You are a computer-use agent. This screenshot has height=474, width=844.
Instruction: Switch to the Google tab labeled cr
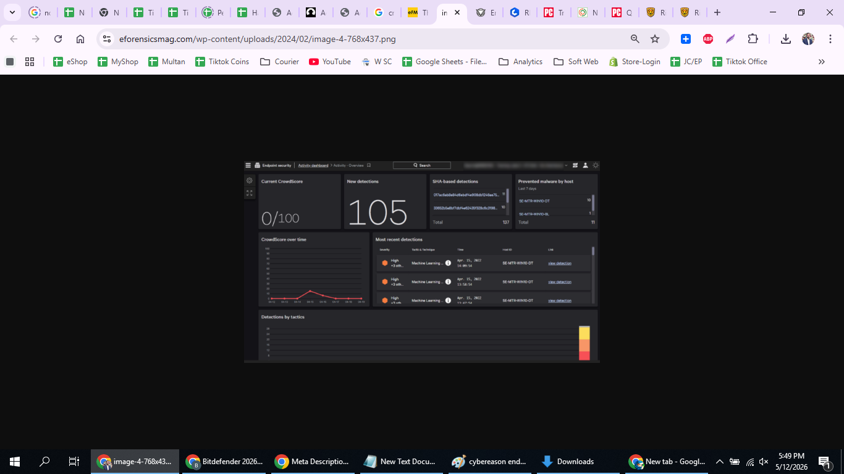(384, 12)
